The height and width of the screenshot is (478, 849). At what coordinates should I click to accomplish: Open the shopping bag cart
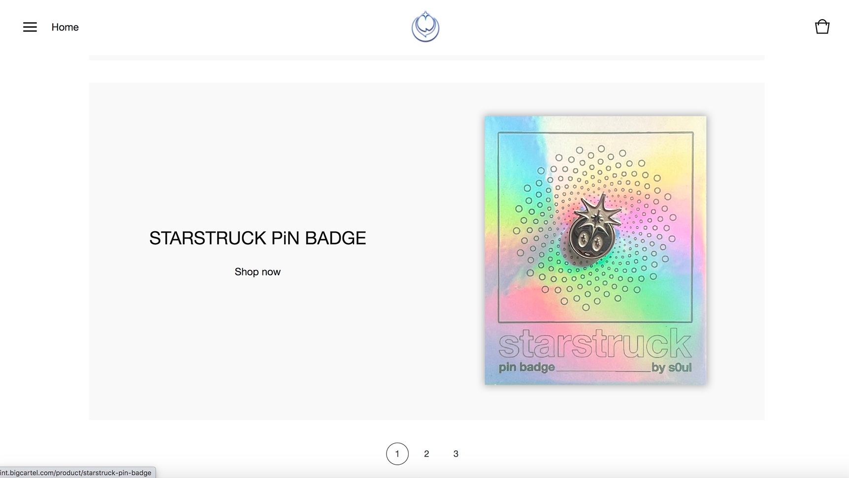point(822,27)
